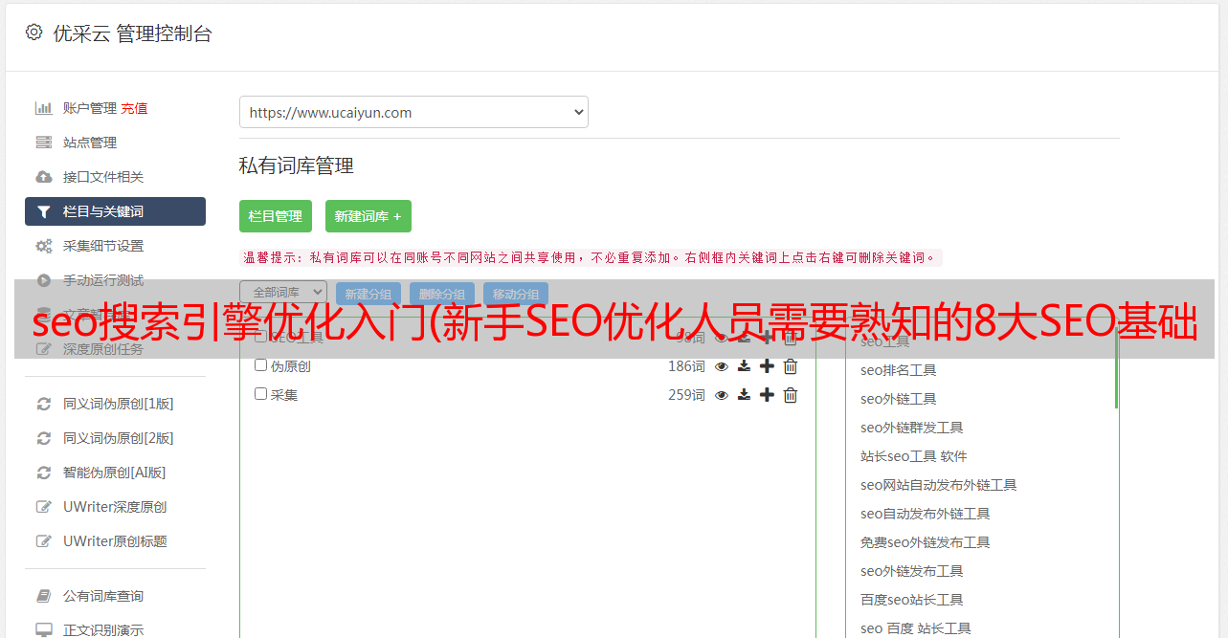Click the gears icon beside 采集细节设置

[44, 246]
